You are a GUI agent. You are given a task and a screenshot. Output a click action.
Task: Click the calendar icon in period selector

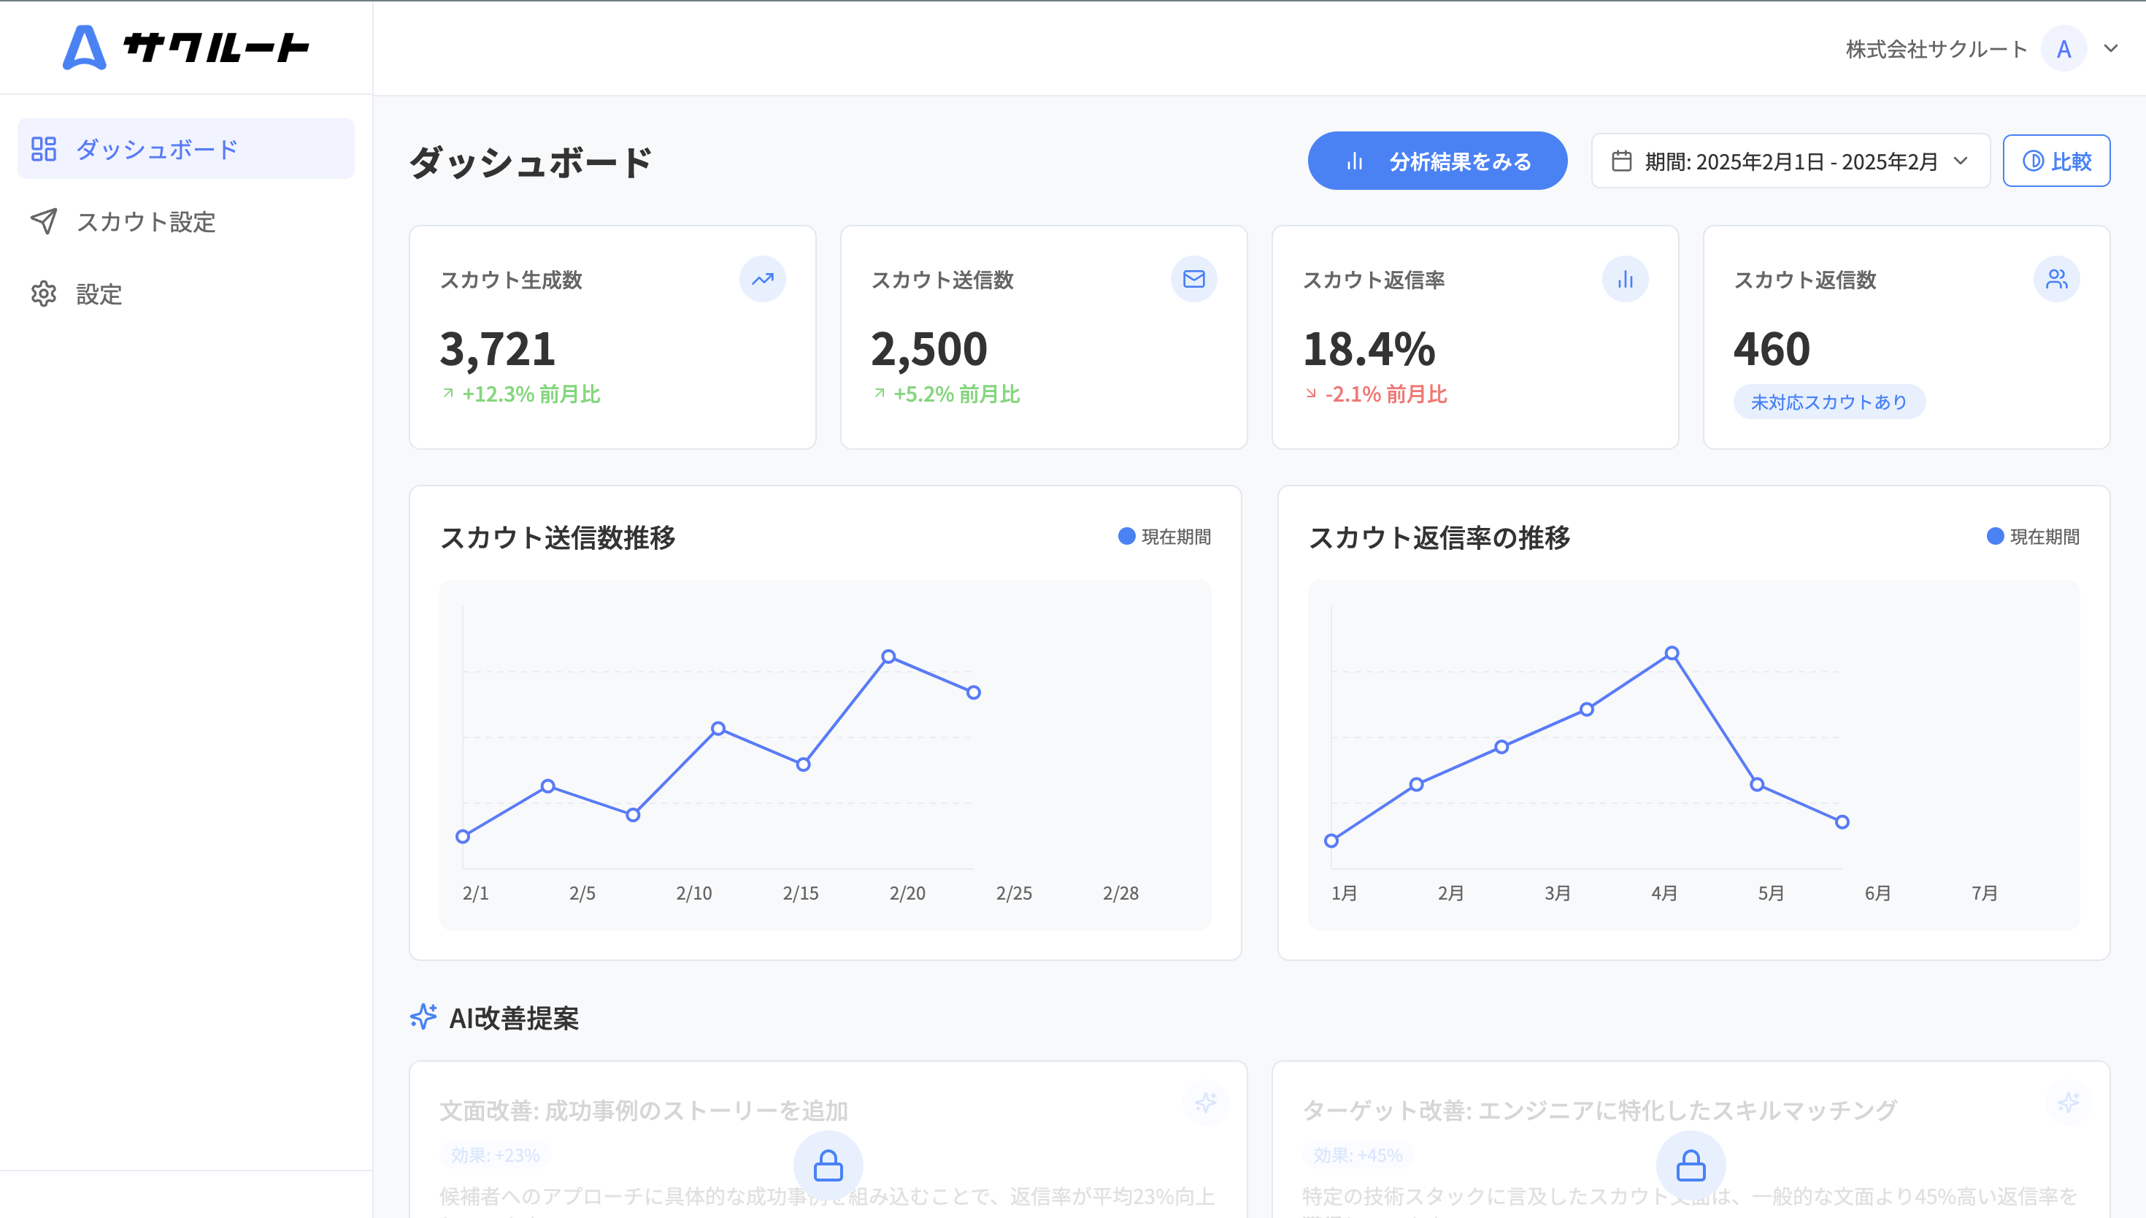pyautogui.click(x=1621, y=161)
